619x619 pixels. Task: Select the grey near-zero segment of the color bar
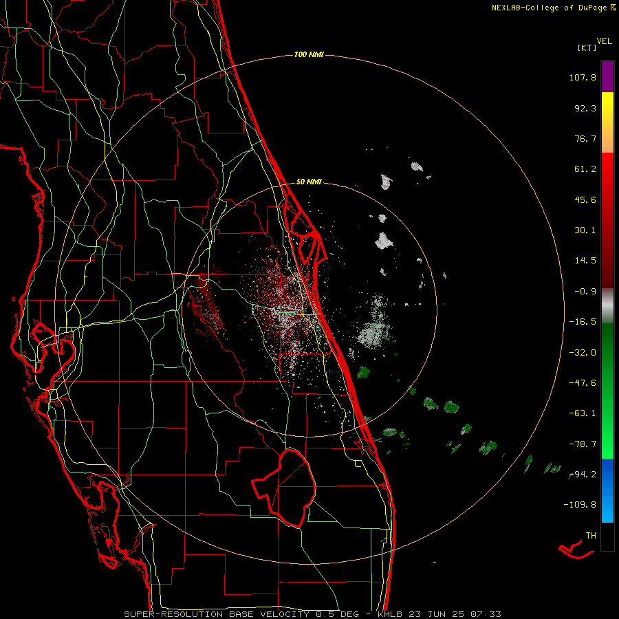coord(607,305)
